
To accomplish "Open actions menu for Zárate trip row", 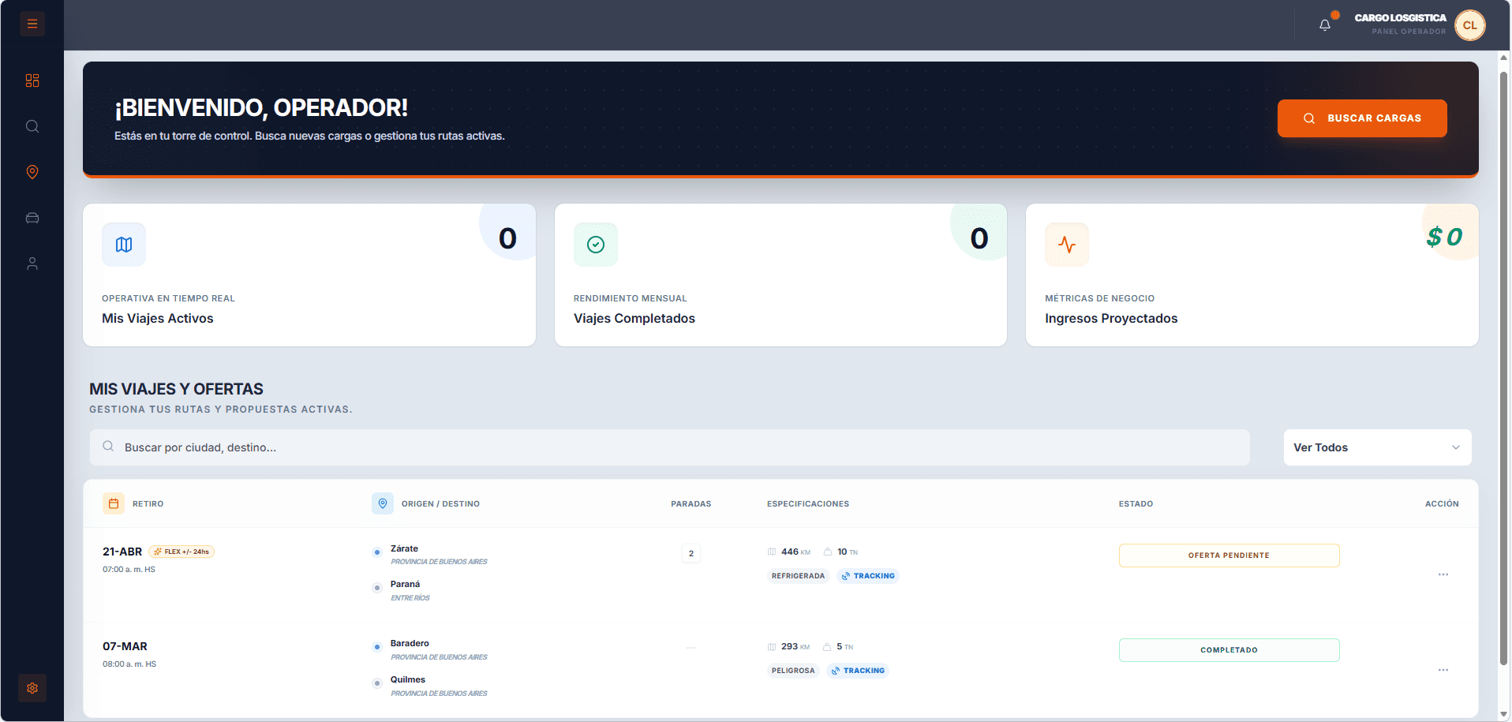I will click(1443, 574).
